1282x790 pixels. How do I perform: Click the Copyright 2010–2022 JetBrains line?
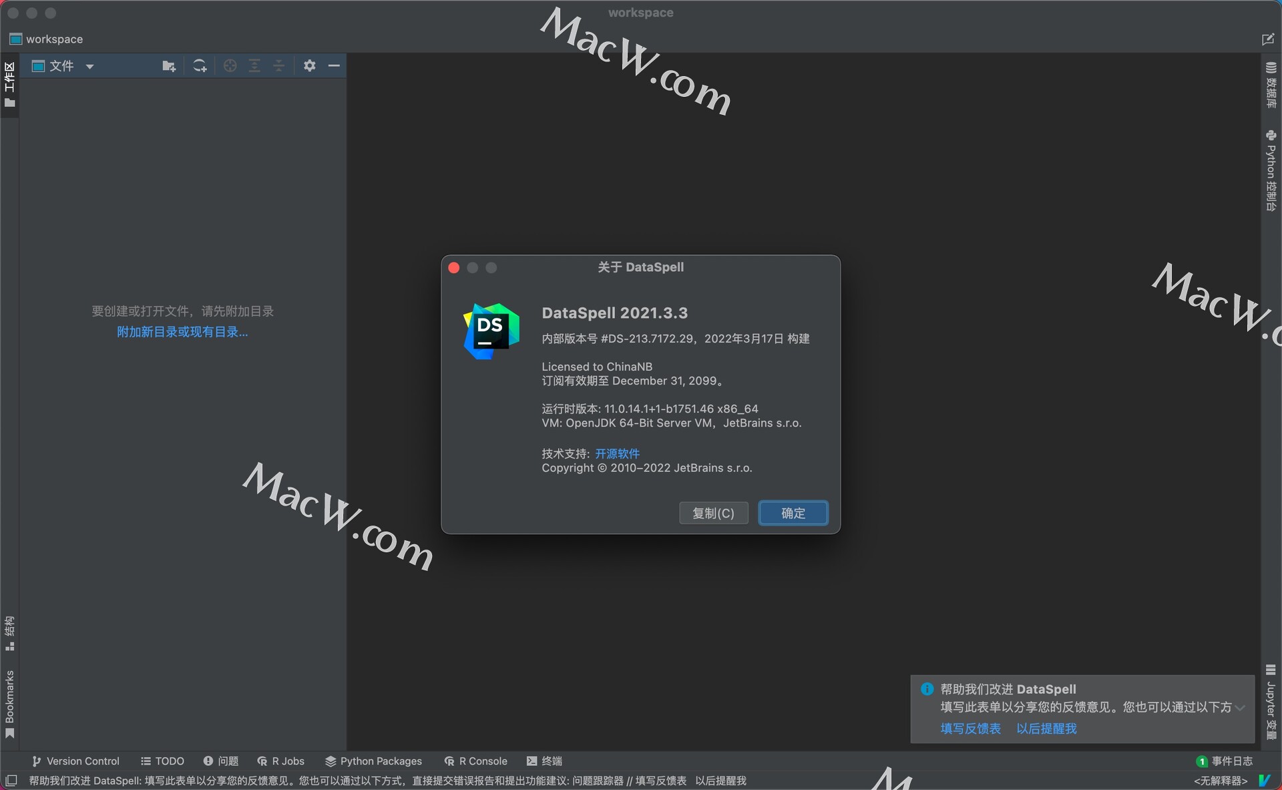pyautogui.click(x=647, y=468)
